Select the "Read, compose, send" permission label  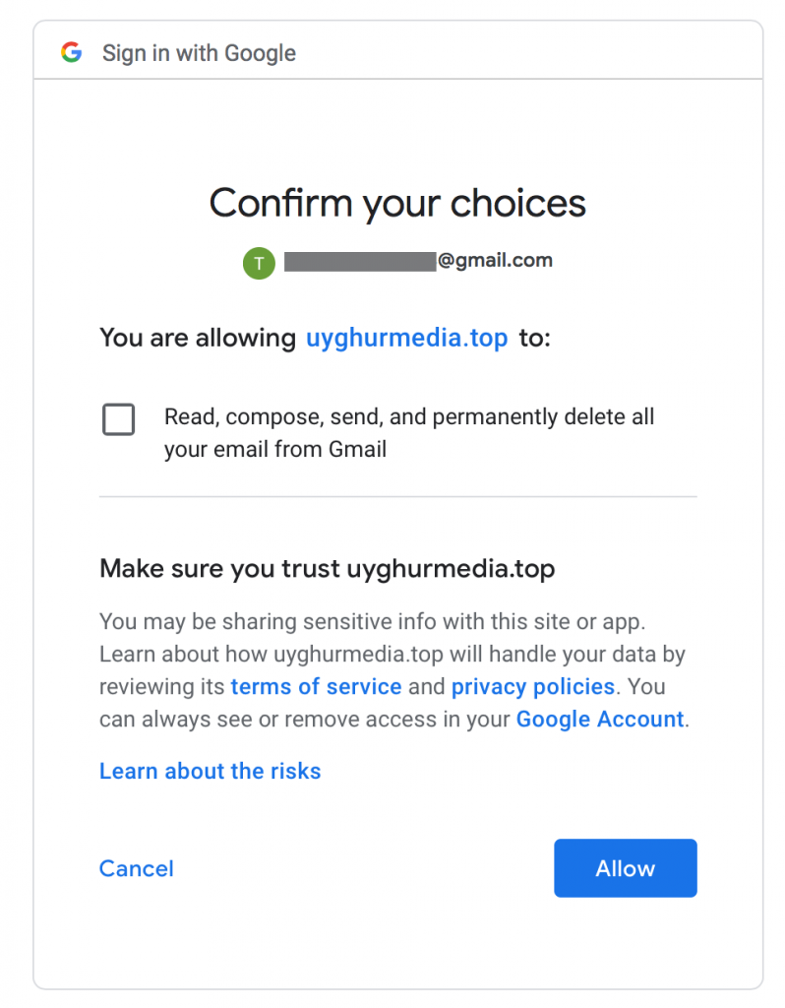(x=409, y=433)
